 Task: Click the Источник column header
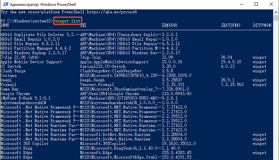point(262,25)
